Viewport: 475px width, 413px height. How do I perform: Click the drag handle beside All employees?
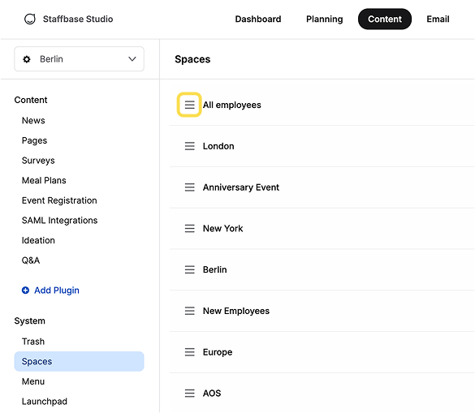coord(190,105)
